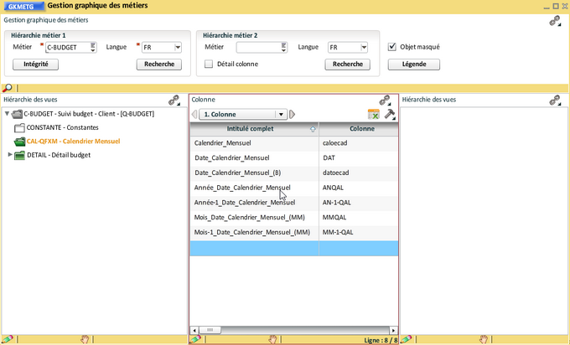The height and width of the screenshot is (345, 570).
Task: Click the magnifier search icon in yellow bar
Action: click(8, 88)
